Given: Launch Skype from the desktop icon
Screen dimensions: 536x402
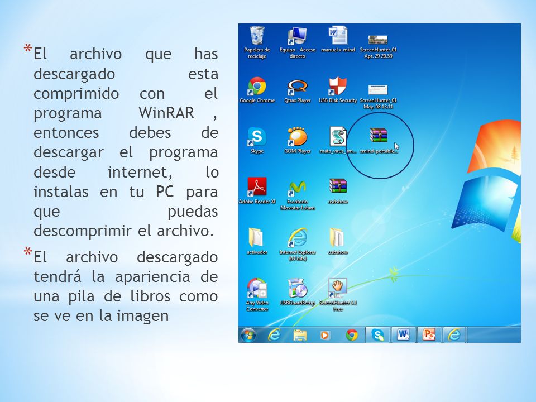Looking at the screenshot, I should pyautogui.click(x=257, y=140).
